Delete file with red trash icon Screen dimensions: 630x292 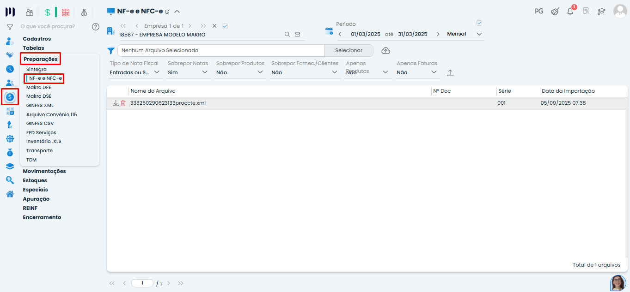pos(123,103)
